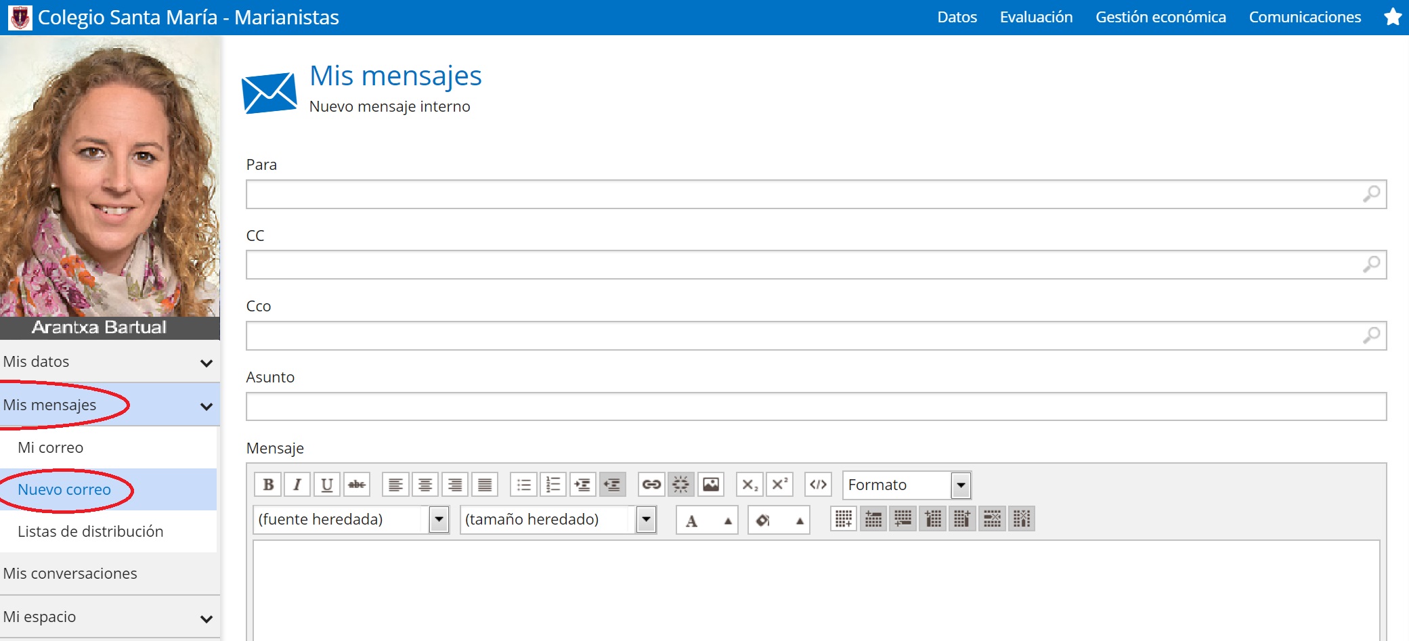The width and height of the screenshot is (1409, 641).
Task: Click the search icon in Para field
Action: (x=1371, y=194)
